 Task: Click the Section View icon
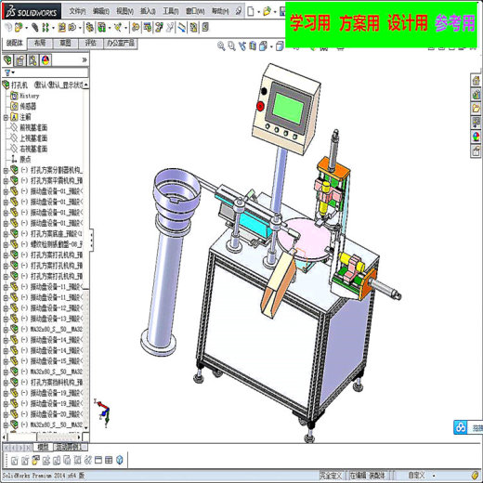pyautogui.click(x=253, y=46)
